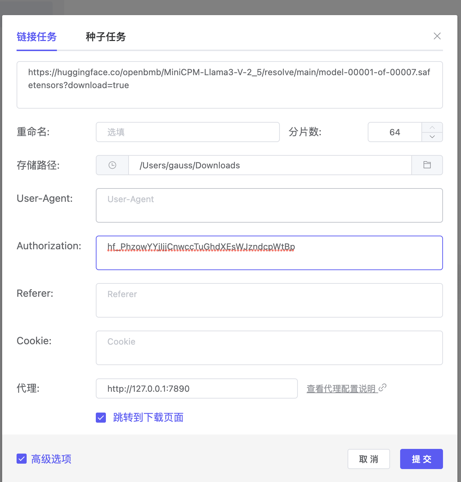Viewport: 461px width, 482px height.
Task: Click the proxy address field
Action: [197, 388]
